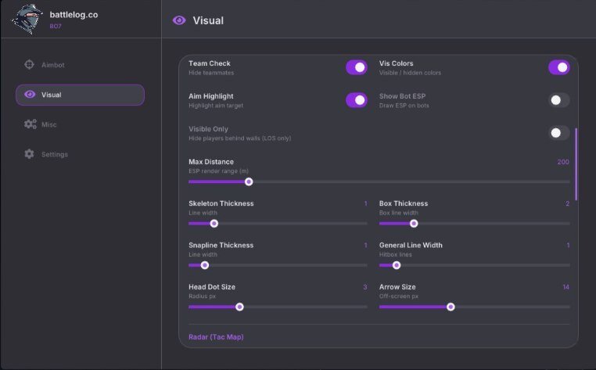The height and width of the screenshot is (370, 596).
Task: Click the Snapline Thickness slider knob
Action: click(204, 265)
